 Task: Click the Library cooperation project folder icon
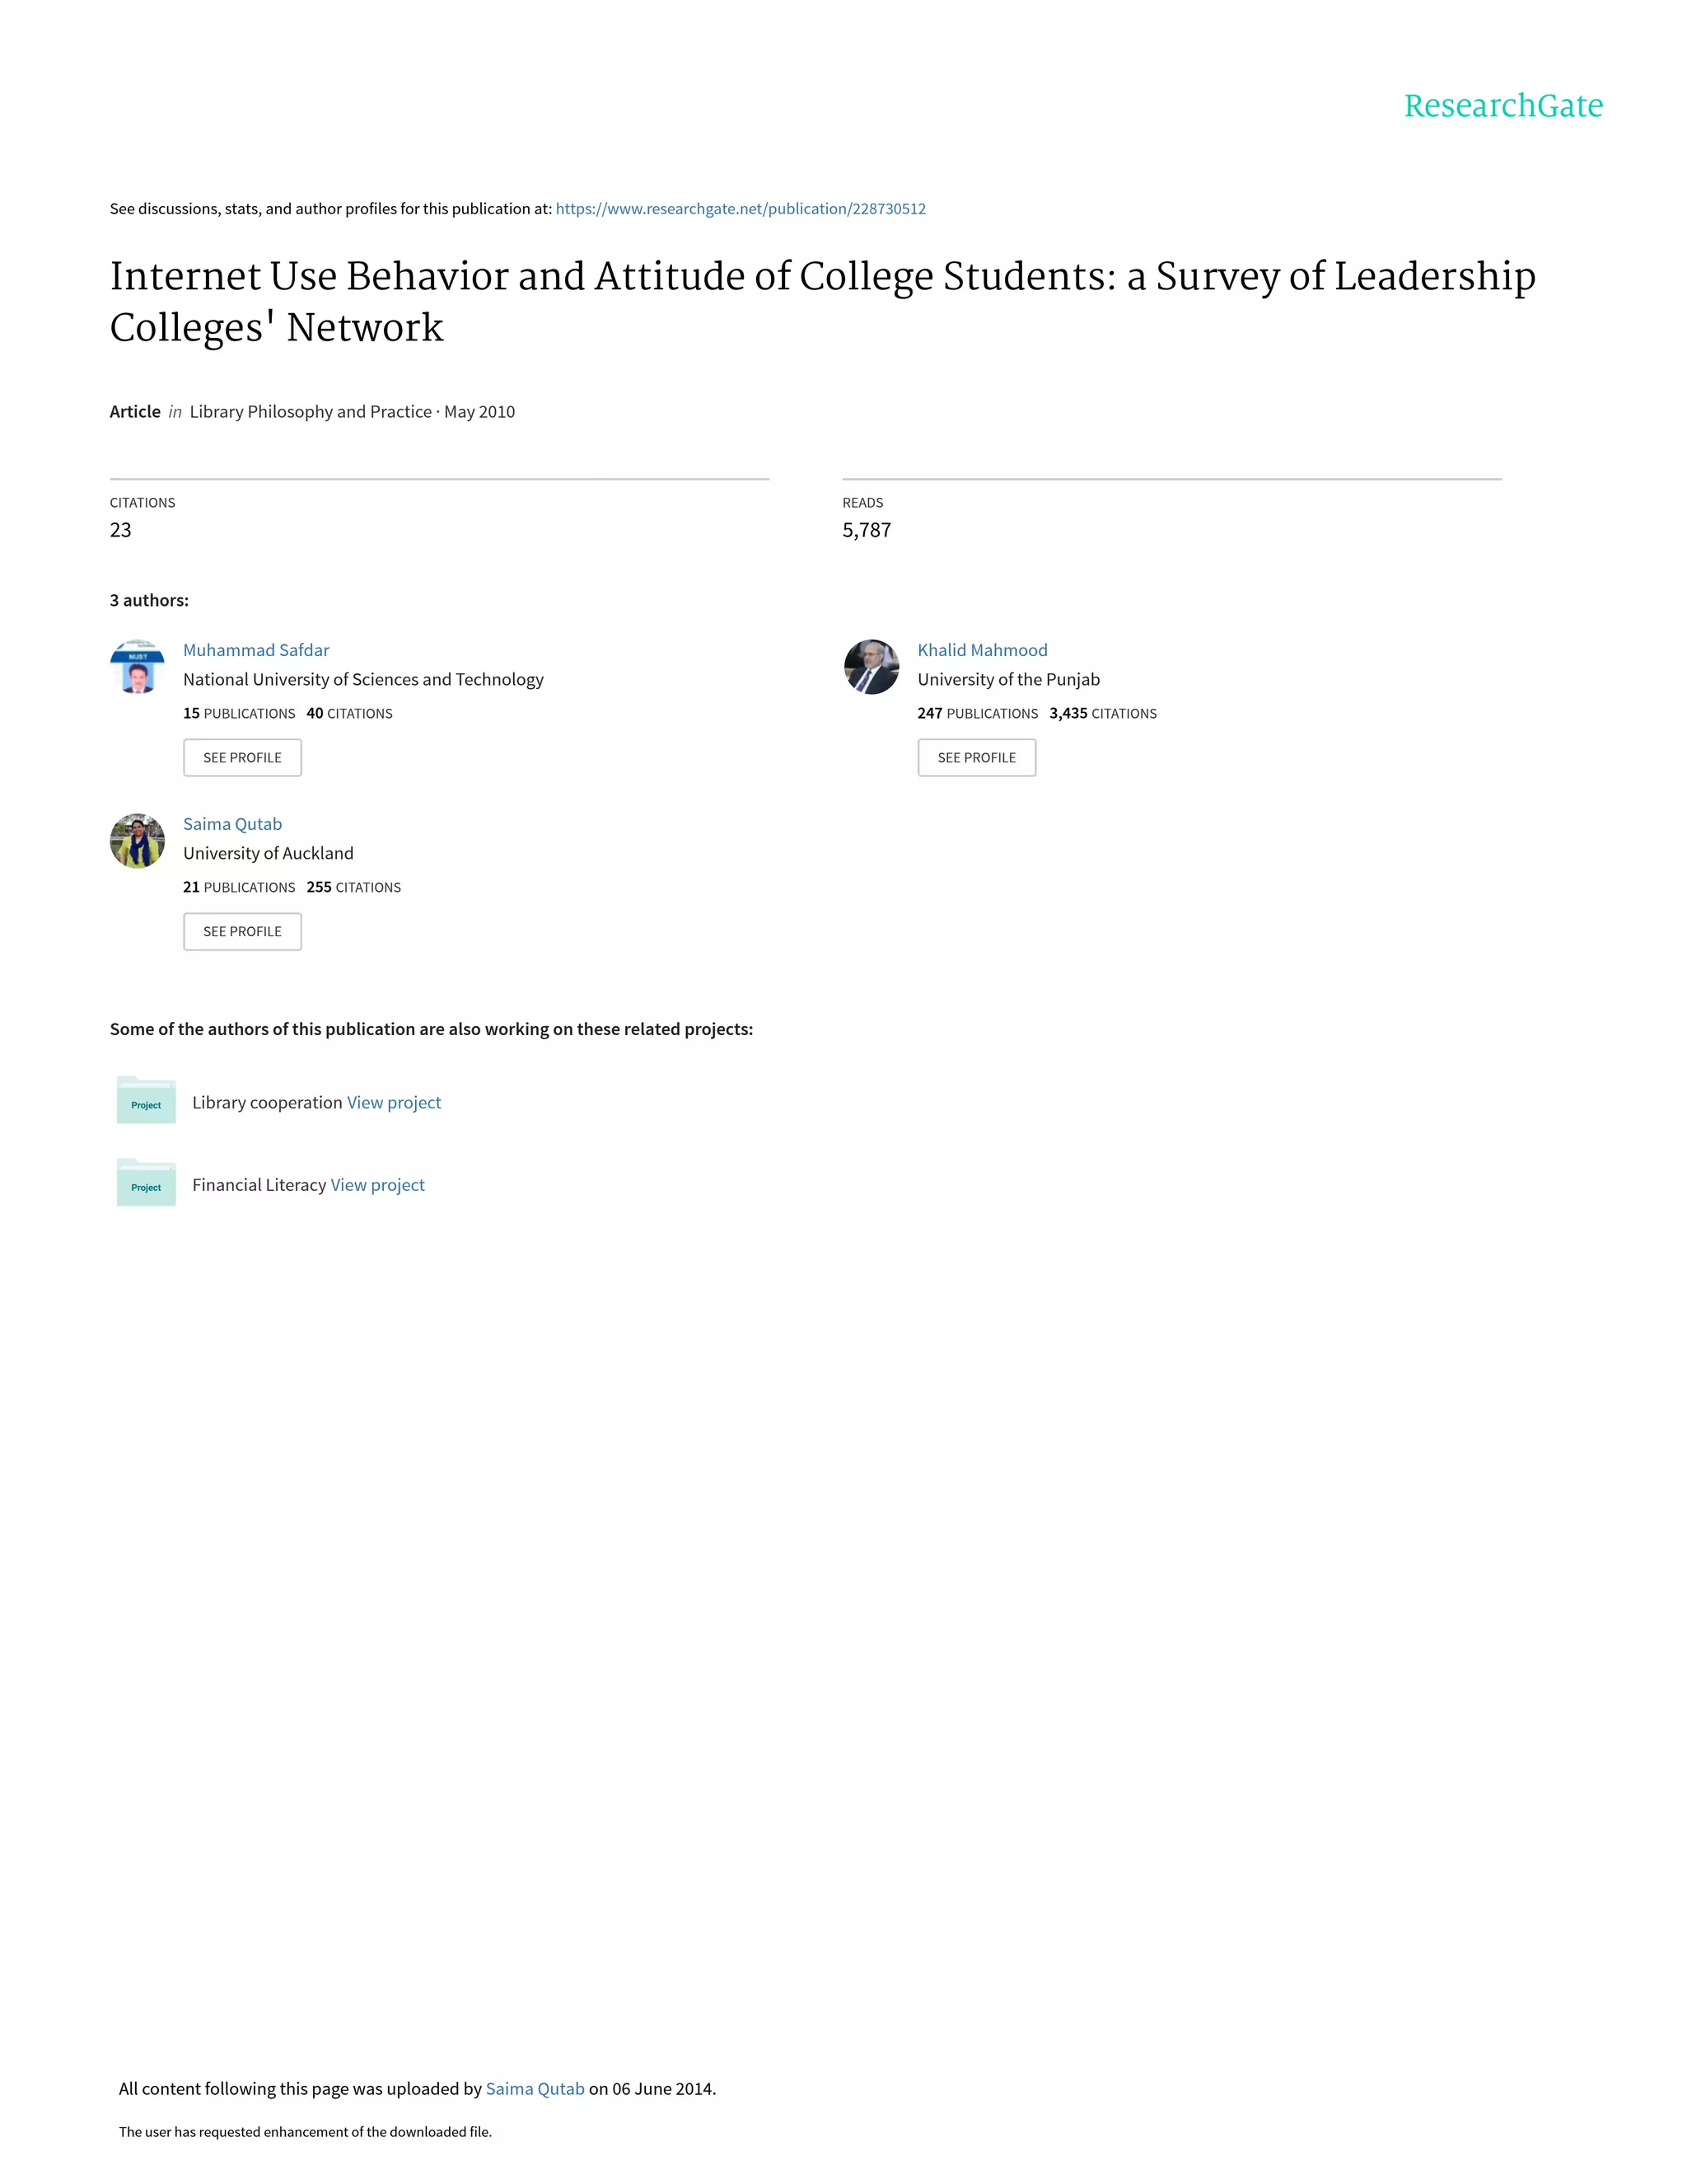click(x=146, y=1100)
